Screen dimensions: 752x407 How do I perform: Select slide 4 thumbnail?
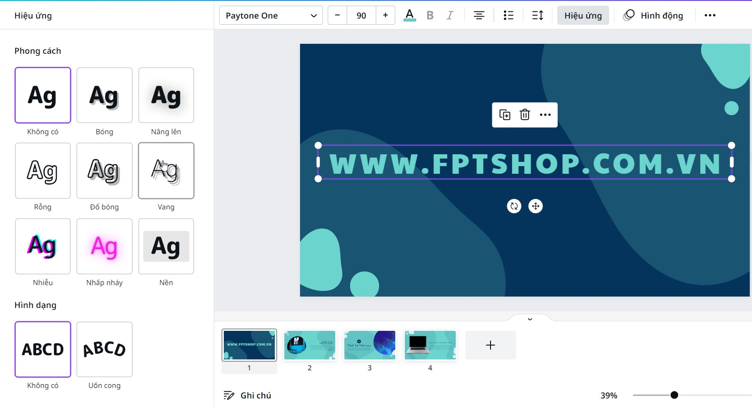coord(430,345)
